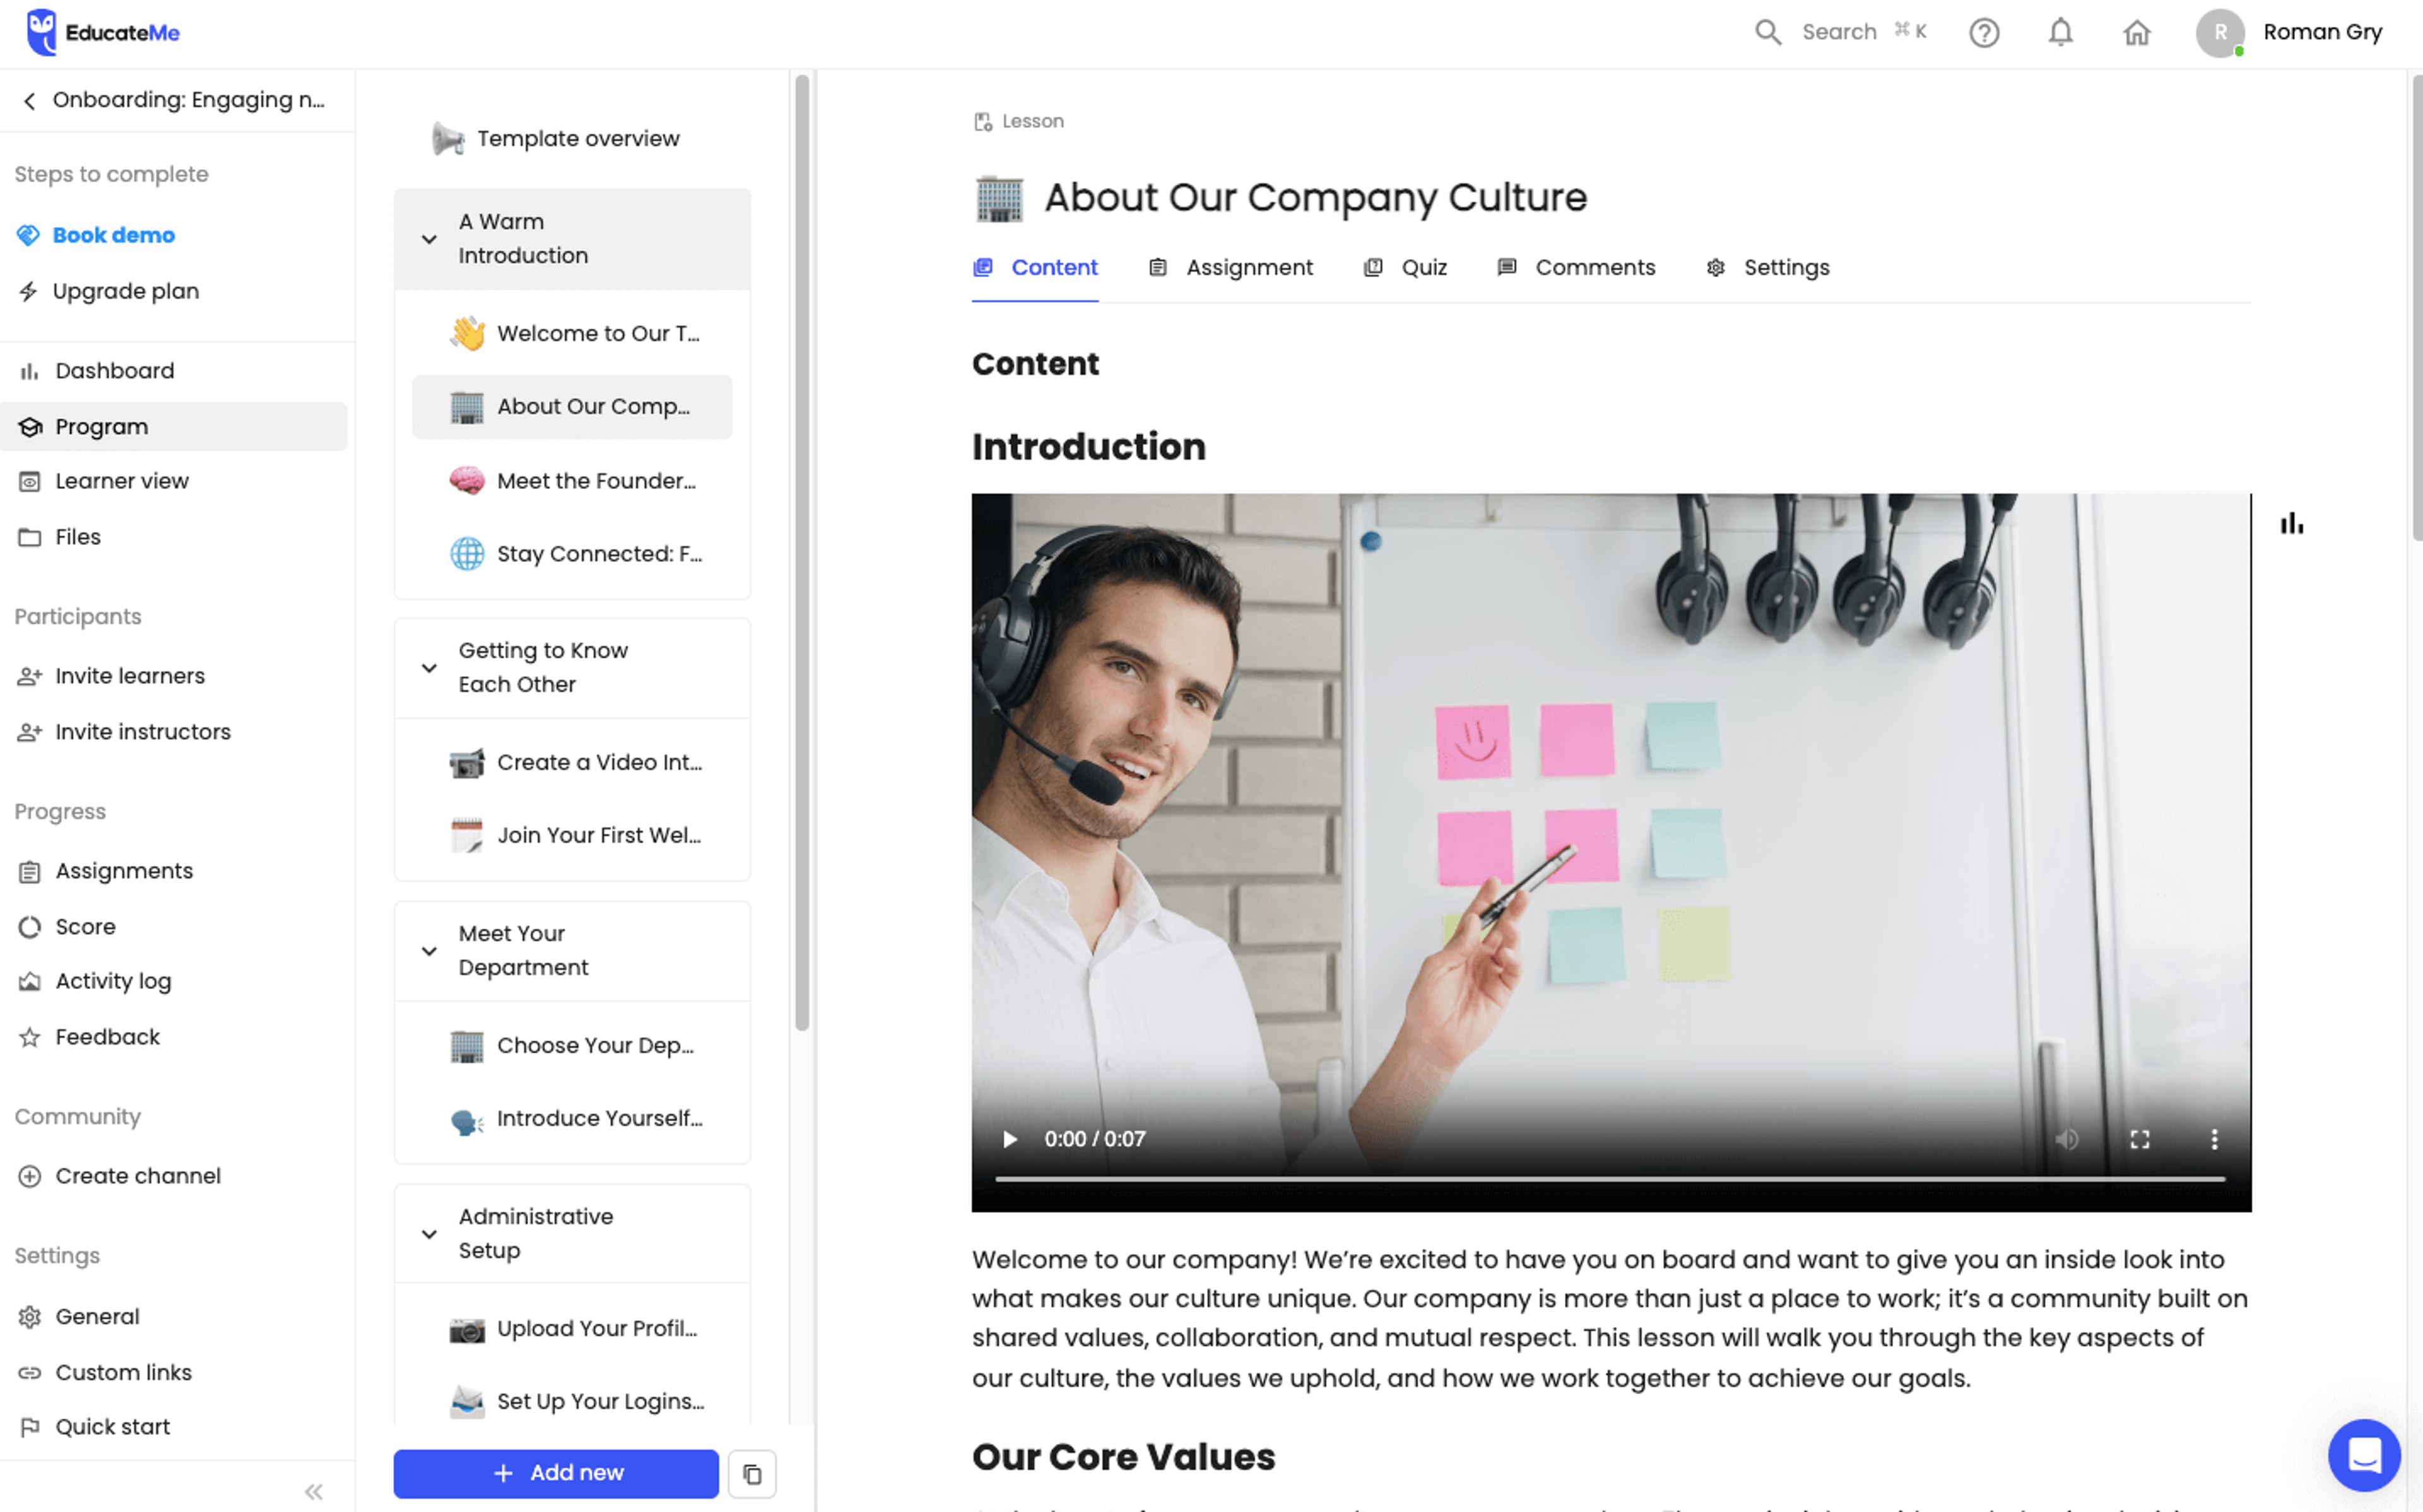This screenshot has height=1512, width=2423.
Task: Collapse Administrative Setup section
Action: click(429, 1234)
